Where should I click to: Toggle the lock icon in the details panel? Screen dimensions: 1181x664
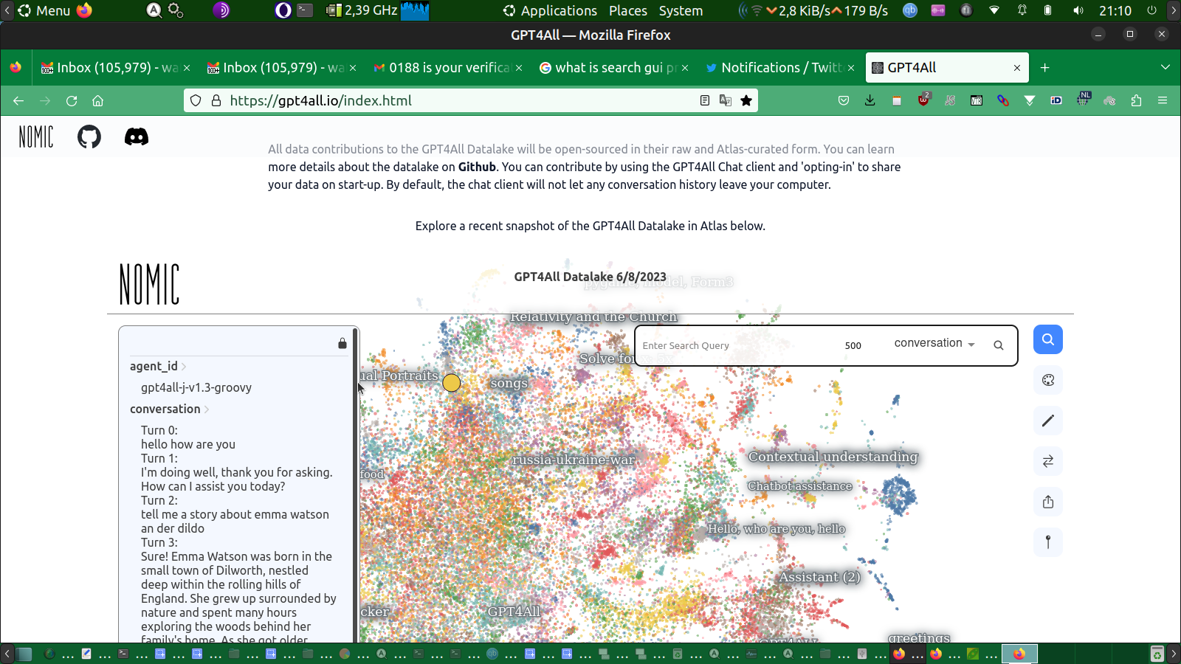click(x=342, y=343)
